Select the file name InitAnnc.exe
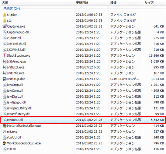166x154 pixels. (17, 62)
